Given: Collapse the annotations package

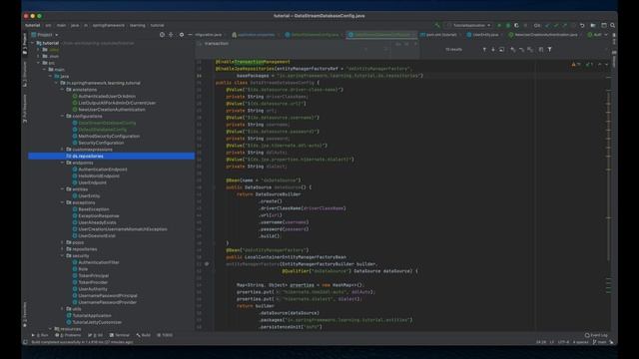Looking at the screenshot, I should tap(63, 90).
